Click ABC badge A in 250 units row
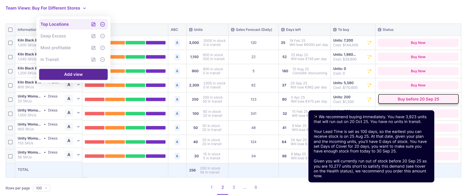Image resolution: width=469 pixels, height=195 pixels. point(177,99)
